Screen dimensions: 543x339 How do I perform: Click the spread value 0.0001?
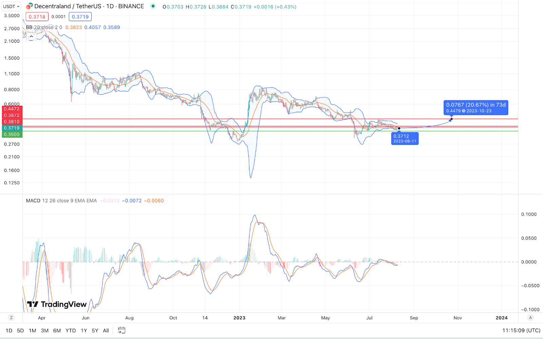[58, 17]
